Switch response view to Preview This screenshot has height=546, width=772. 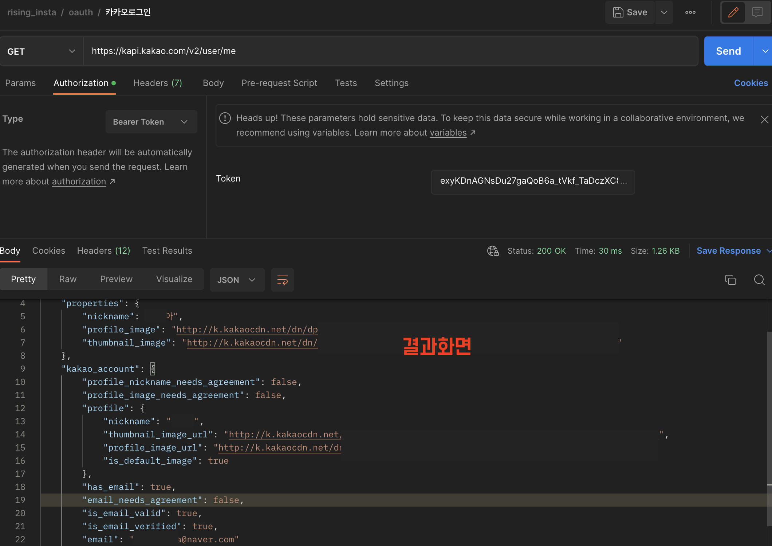[116, 279]
